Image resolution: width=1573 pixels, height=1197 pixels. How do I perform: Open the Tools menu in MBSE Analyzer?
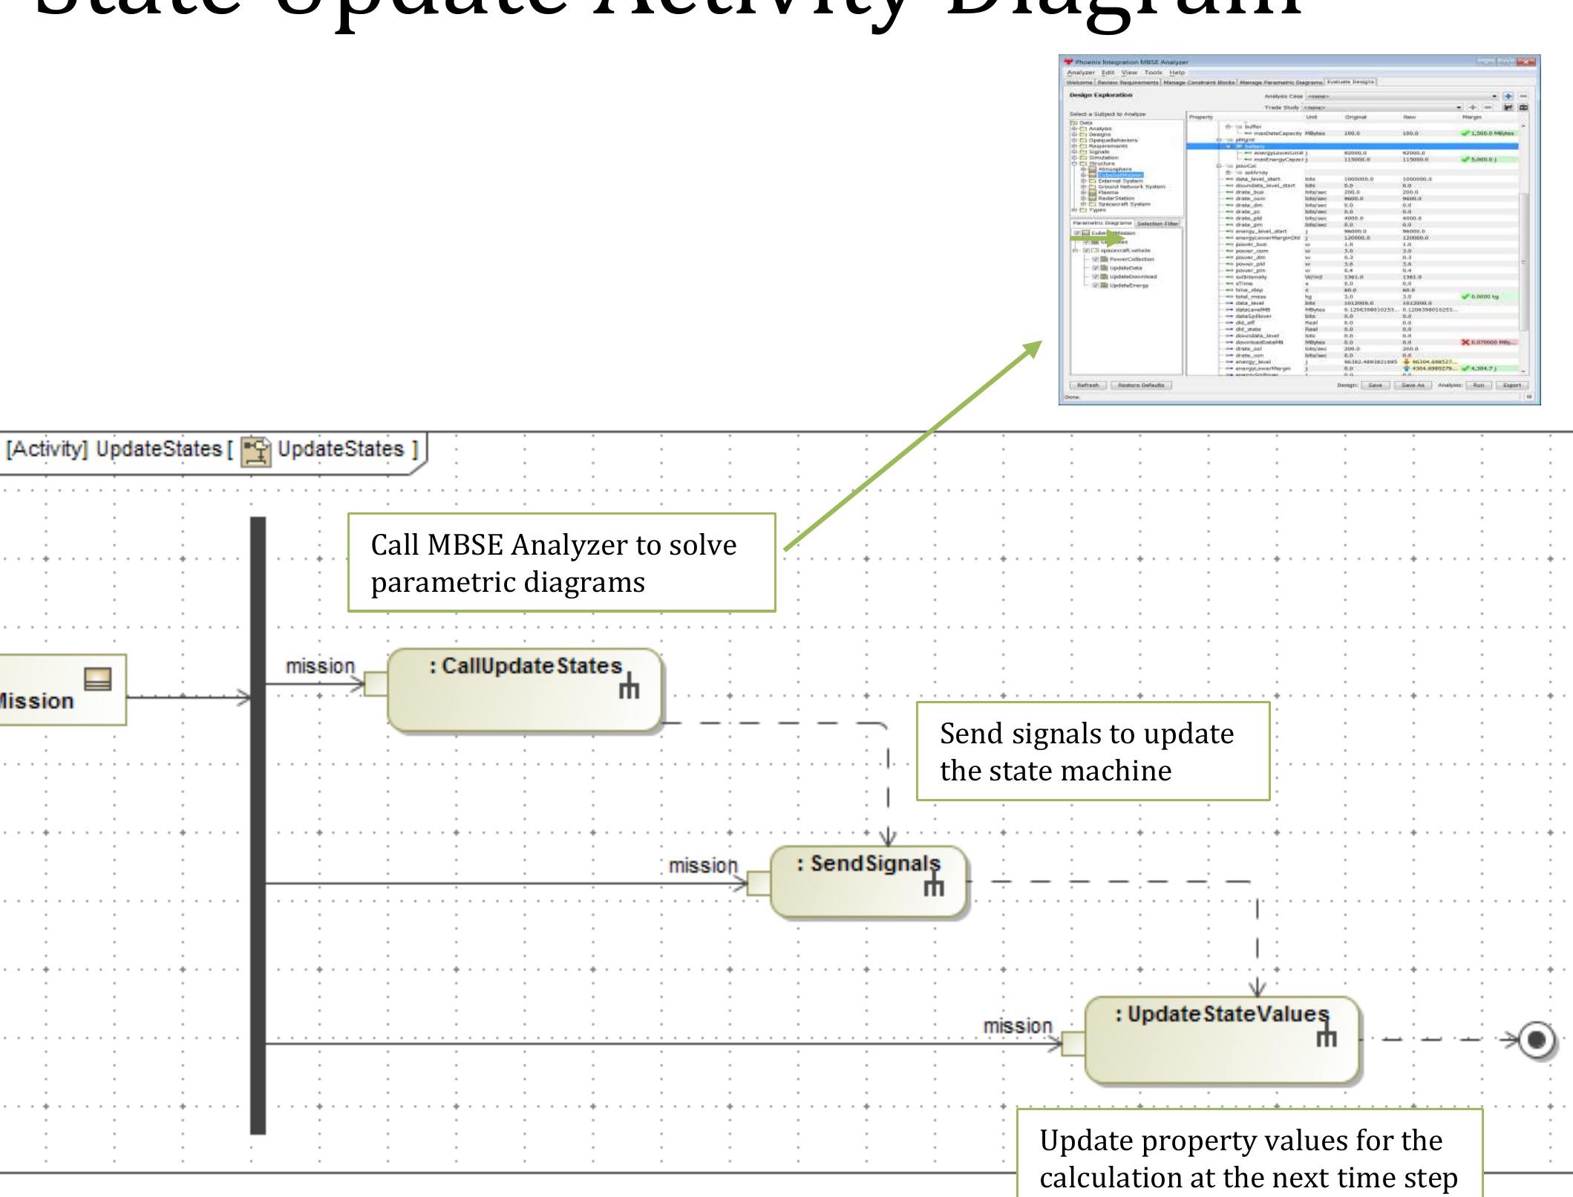[x=1154, y=73]
